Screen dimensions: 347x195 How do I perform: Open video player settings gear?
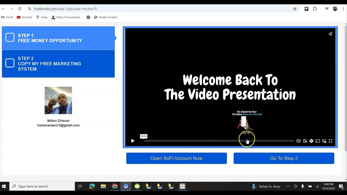[x=311, y=141]
